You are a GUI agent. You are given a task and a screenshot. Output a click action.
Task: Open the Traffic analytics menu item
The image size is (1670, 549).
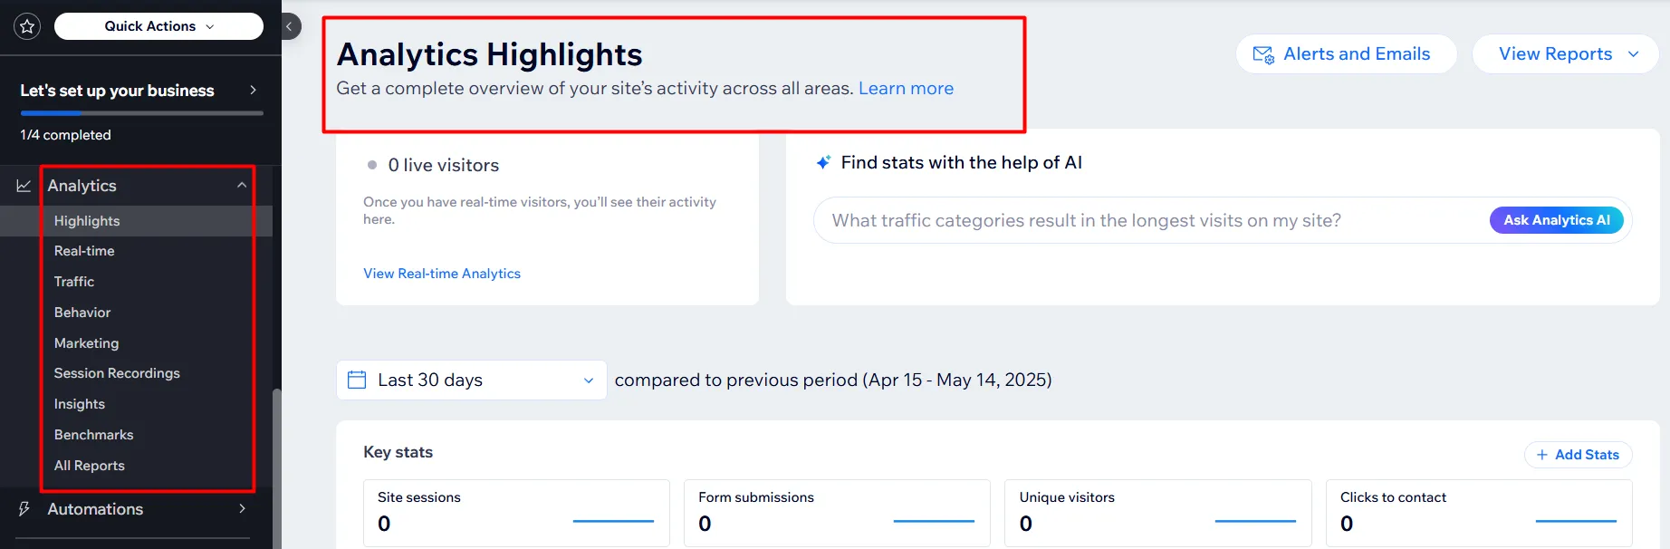tap(74, 282)
